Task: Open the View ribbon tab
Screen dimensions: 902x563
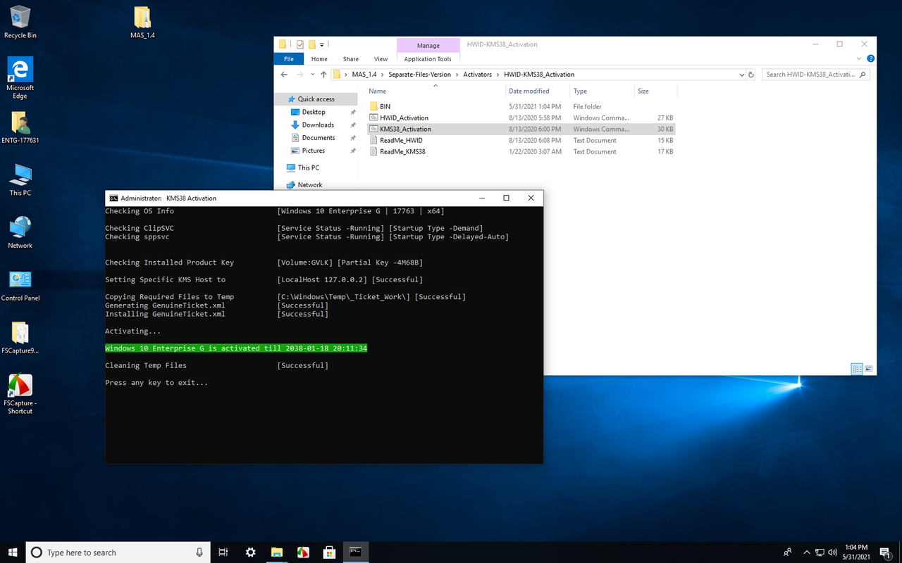Action: click(381, 59)
